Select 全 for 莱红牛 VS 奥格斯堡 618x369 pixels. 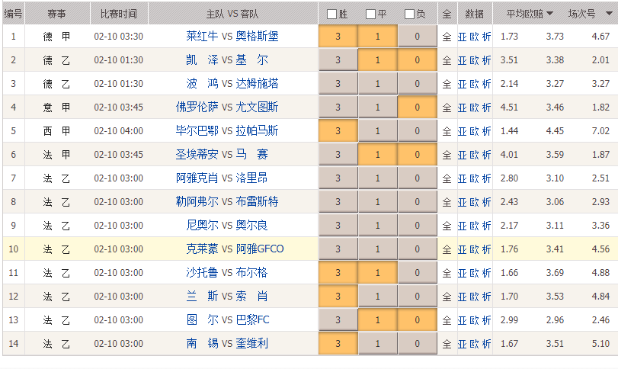[447, 37]
